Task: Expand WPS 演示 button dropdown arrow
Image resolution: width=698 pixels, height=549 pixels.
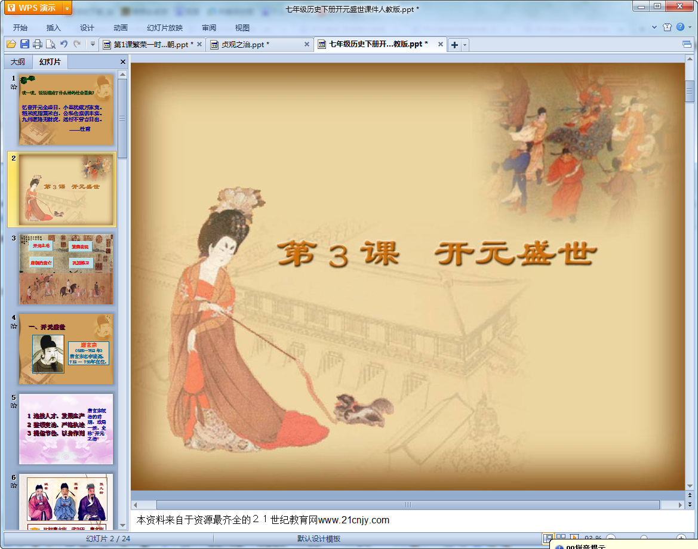Action: 67,8
